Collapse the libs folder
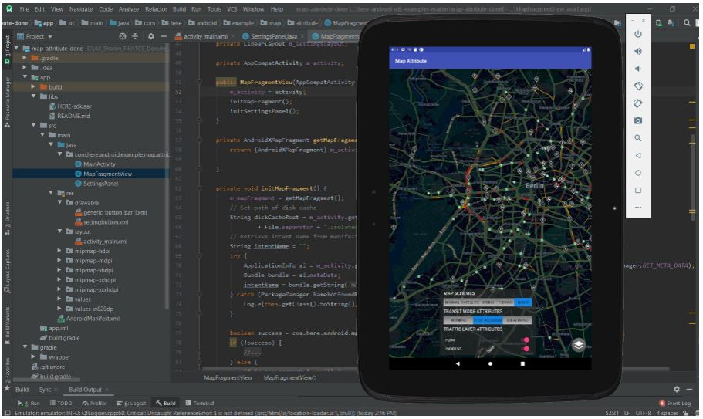The image size is (703, 419). pyautogui.click(x=34, y=96)
